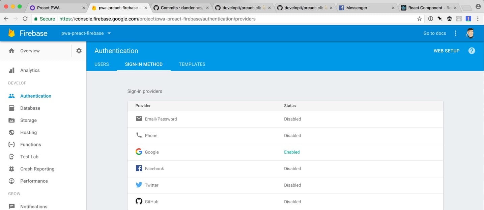Click the Twitter bird logo
484x210 pixels.
139,185
